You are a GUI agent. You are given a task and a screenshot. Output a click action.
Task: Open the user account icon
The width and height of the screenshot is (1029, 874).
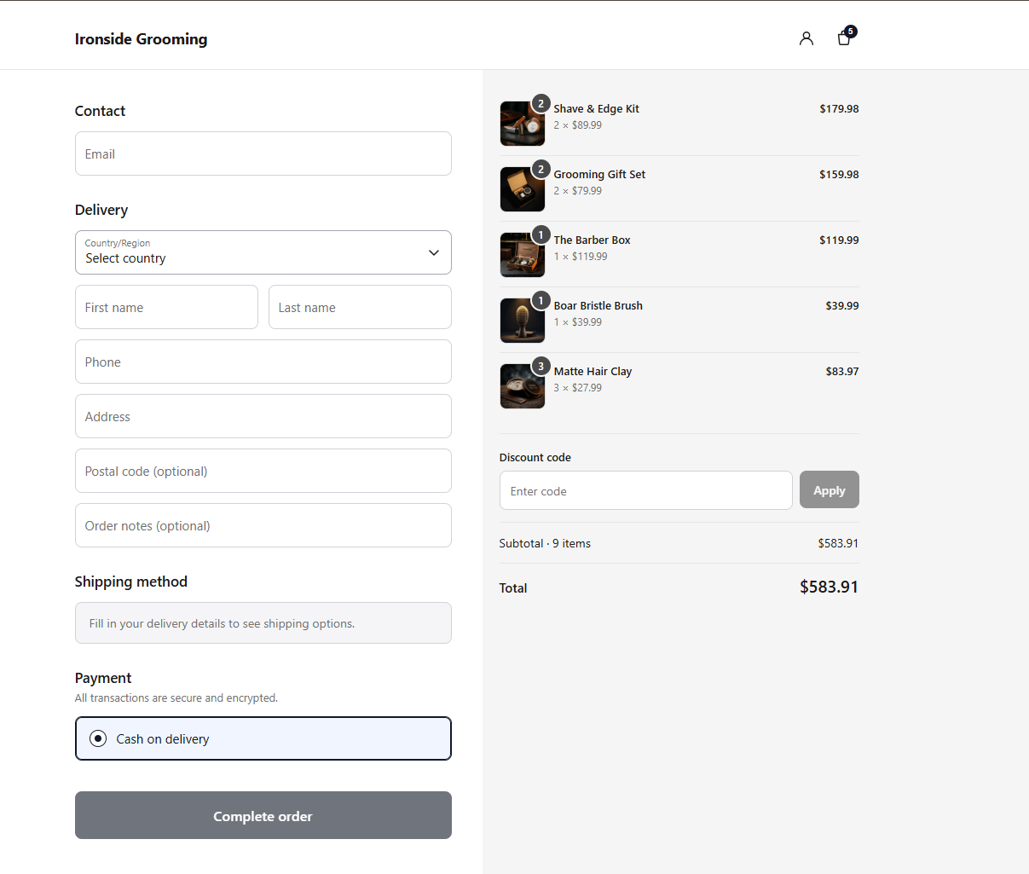pos(806,38)
